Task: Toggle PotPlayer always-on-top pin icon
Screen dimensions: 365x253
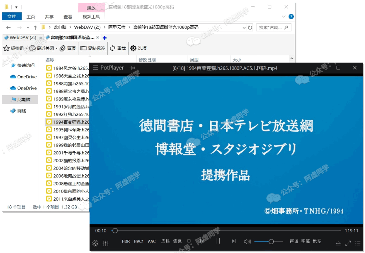Action: pos(132,68)
